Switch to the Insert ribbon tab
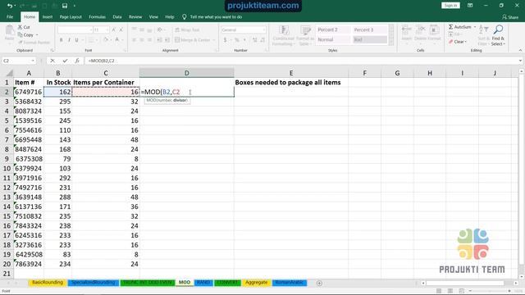Screen dimensions: 525x295 [48, 16]
